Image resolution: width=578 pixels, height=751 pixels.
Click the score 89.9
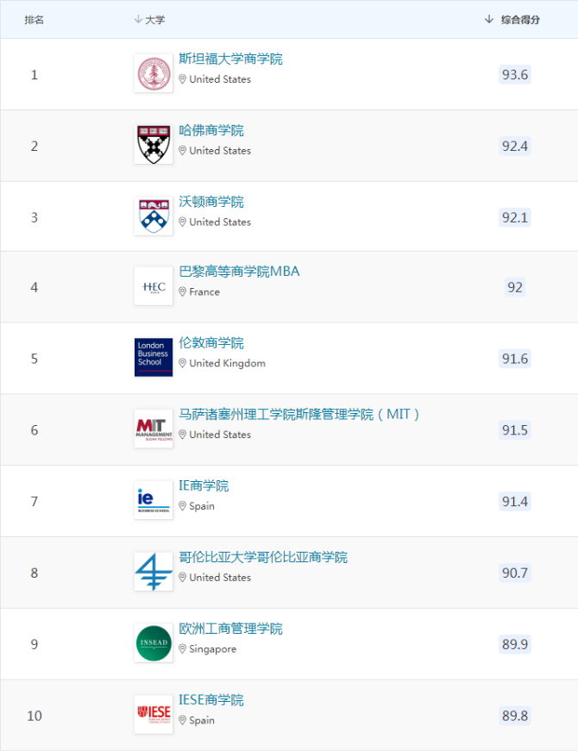(x=515, y=644)
